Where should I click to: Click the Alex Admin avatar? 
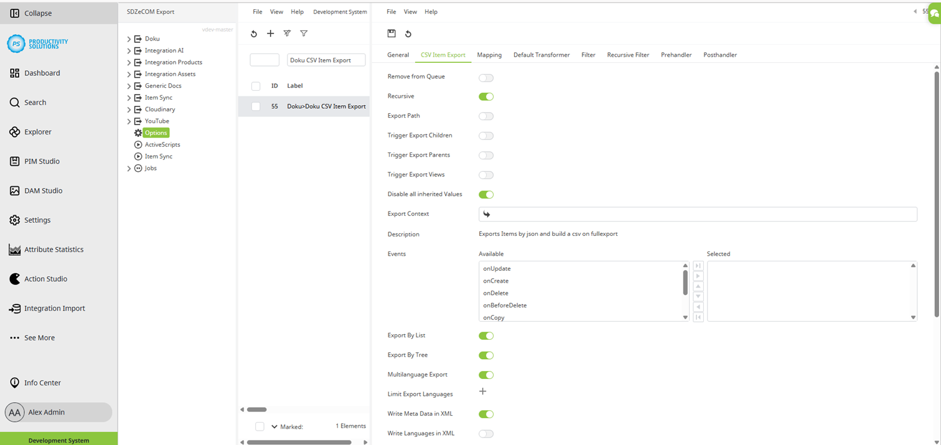click(x=15, y=412)
